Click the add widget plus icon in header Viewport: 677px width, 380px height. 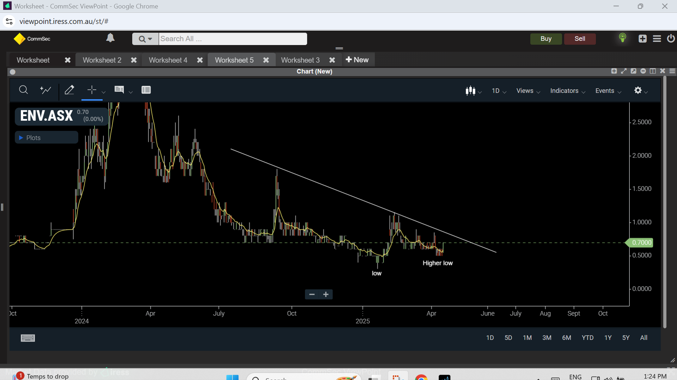pos(642,39)
